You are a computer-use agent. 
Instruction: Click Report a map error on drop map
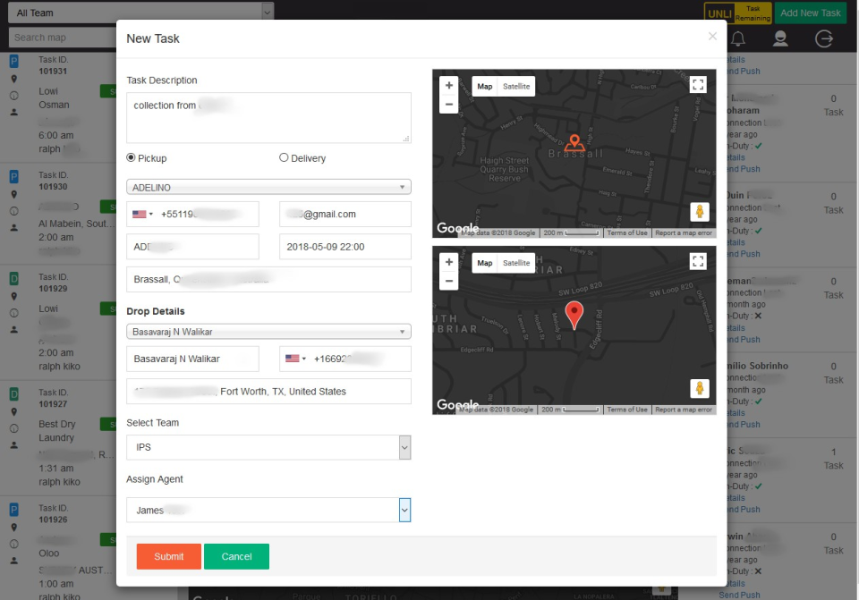click(683, 410)
